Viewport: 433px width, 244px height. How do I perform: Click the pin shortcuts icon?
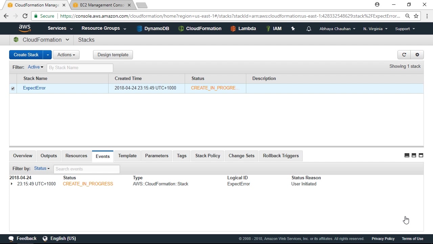(293, 29)
